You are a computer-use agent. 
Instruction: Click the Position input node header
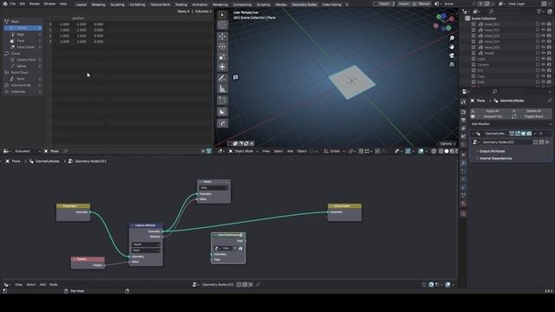coord(88,259)
